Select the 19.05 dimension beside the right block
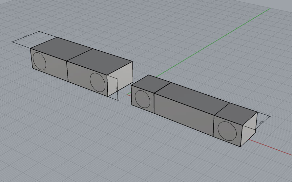This screenshot has width=292, height=182. tap(261, 122)
